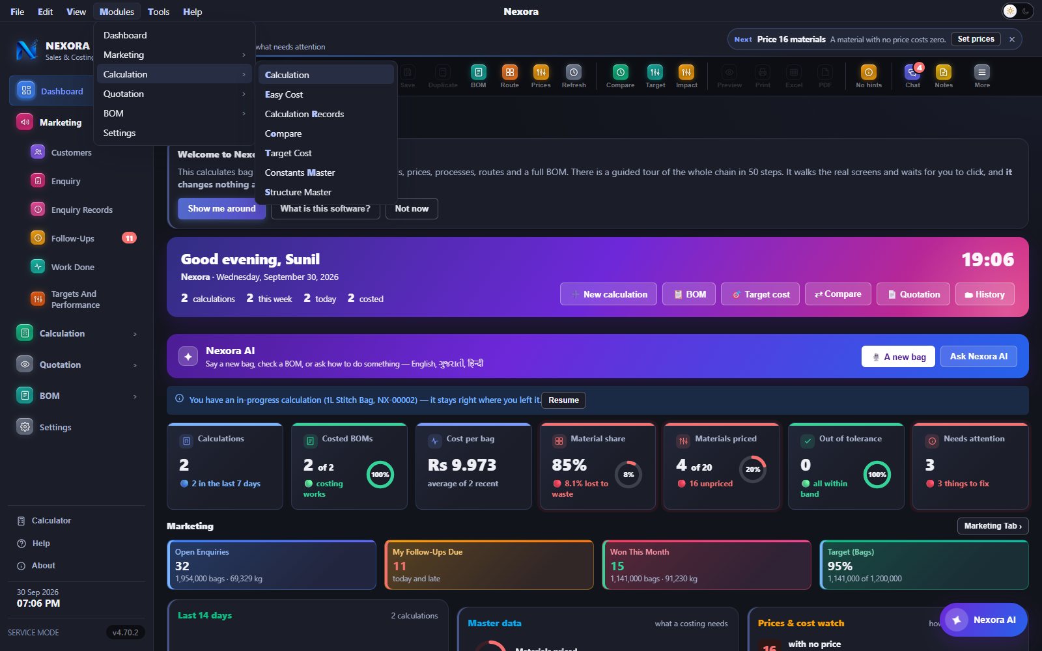
Task: Select Dashboard in the Modules dropdown menu
Action: coord(175,35)
